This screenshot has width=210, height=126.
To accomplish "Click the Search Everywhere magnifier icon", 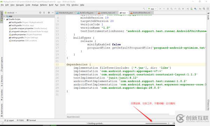I will click(204, 9).
